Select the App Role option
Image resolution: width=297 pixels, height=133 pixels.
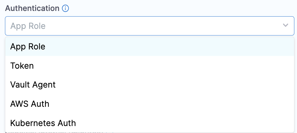pos(28,46)
